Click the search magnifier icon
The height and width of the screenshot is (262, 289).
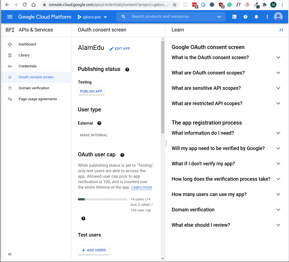coord(123,17)
